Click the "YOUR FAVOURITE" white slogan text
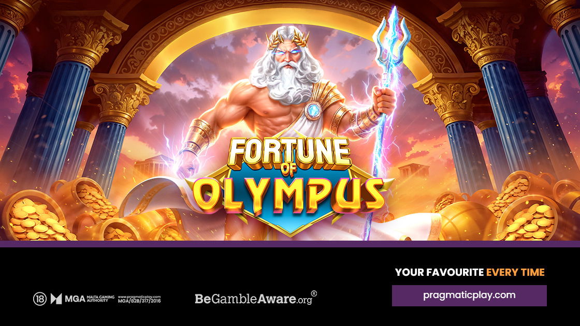 [x=440, y=272]
